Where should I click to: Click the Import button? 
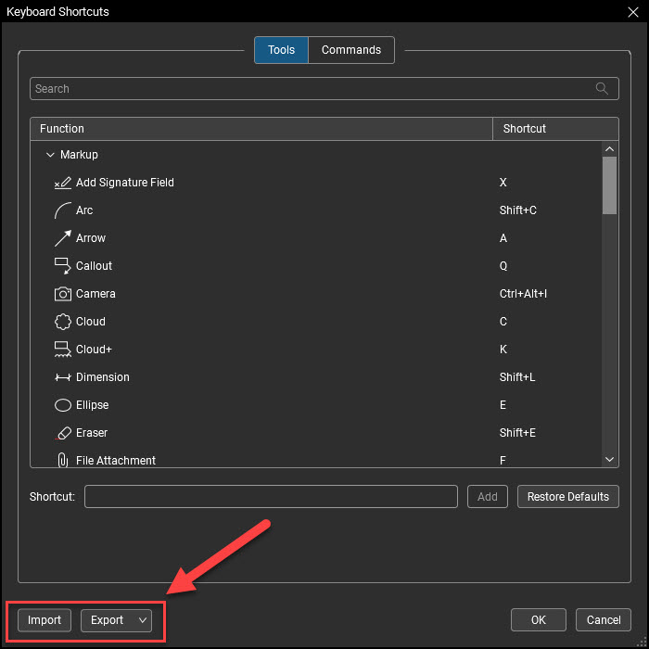[45, 620]
